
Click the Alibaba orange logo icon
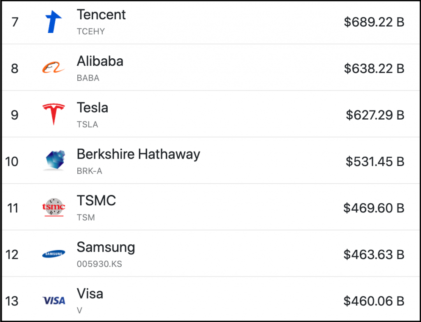pyautogui.click(x=53, y=68)
